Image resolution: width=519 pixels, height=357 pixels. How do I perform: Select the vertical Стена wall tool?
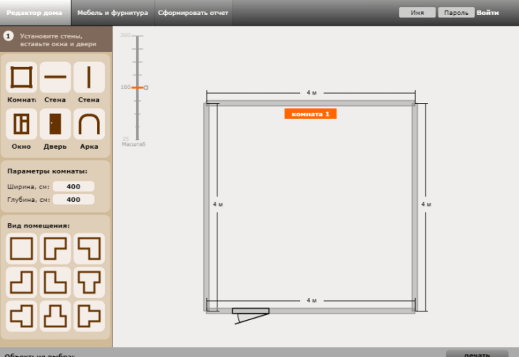89,77
